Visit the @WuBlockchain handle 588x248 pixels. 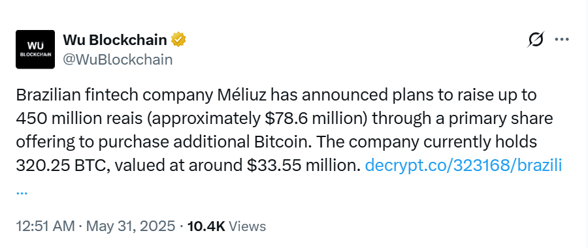(118, 59)
